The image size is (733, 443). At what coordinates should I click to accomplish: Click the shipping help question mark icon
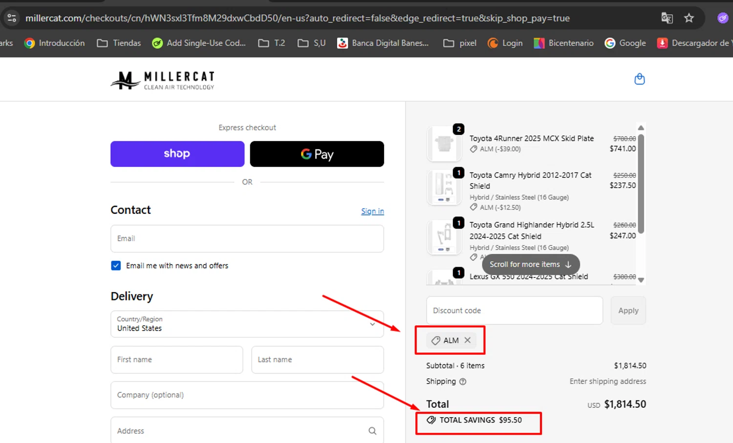tap(463, 381)
